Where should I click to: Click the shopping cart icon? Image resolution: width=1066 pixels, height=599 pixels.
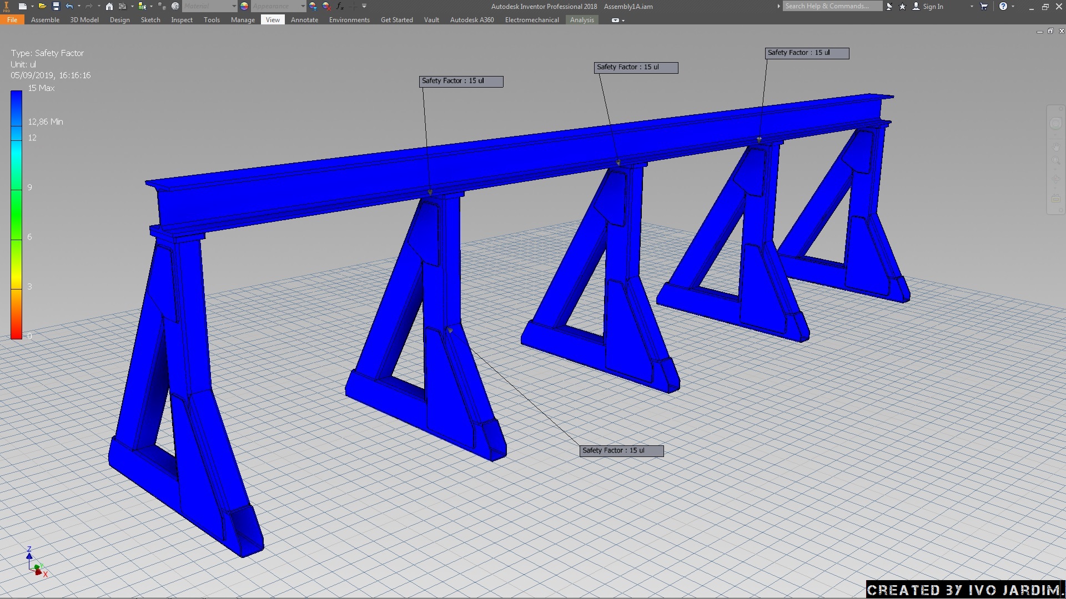click(984, 6)
